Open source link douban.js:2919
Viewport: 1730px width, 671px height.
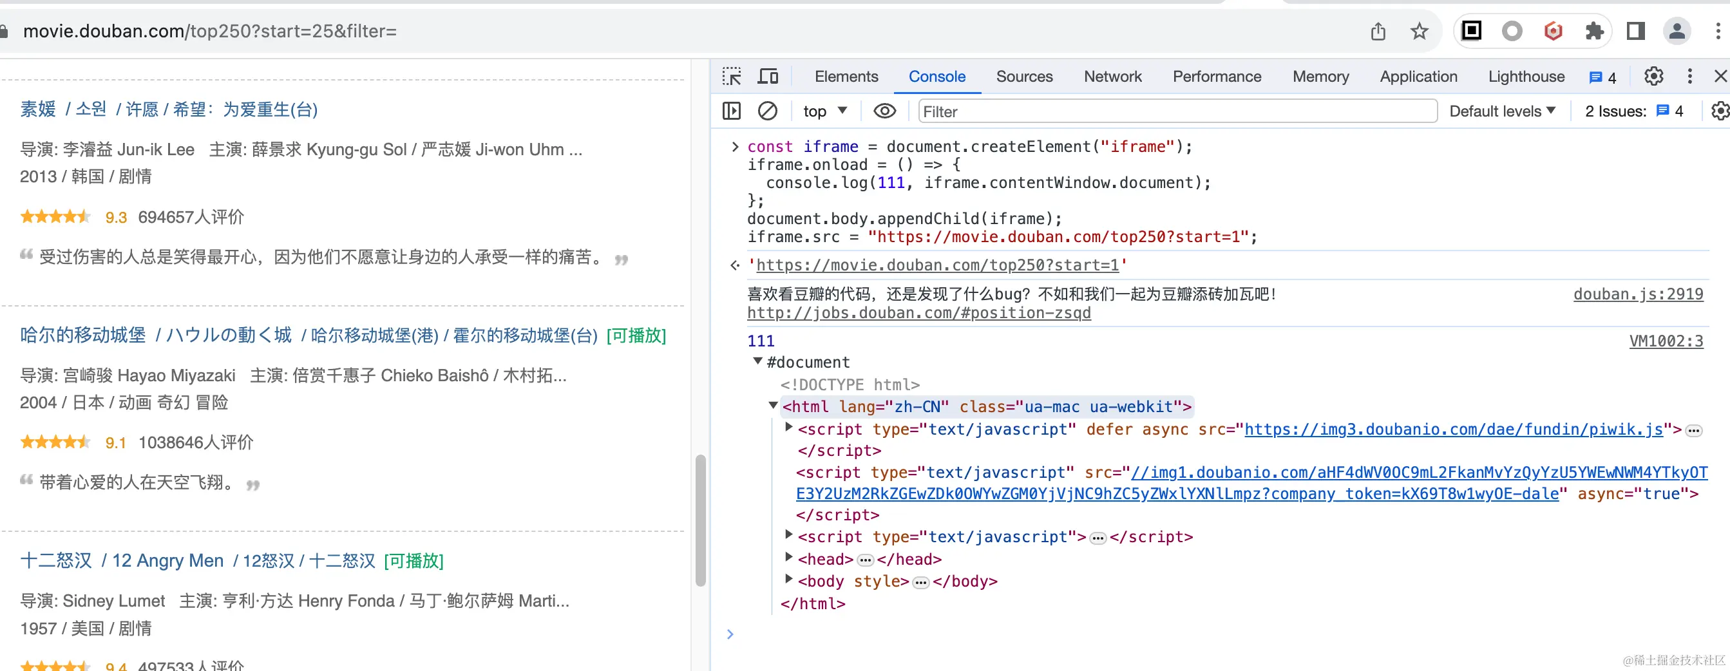(x=1638, y=294)
